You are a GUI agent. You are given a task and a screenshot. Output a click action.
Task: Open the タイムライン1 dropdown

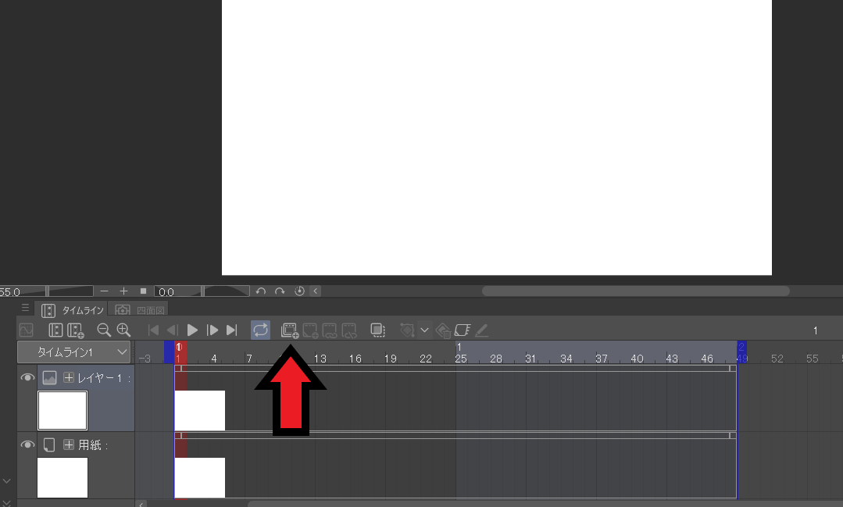point(74,352)
